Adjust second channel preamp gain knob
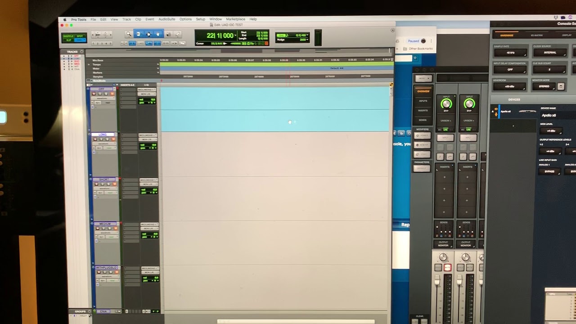The image size is (576, 324). click(469, 104)
